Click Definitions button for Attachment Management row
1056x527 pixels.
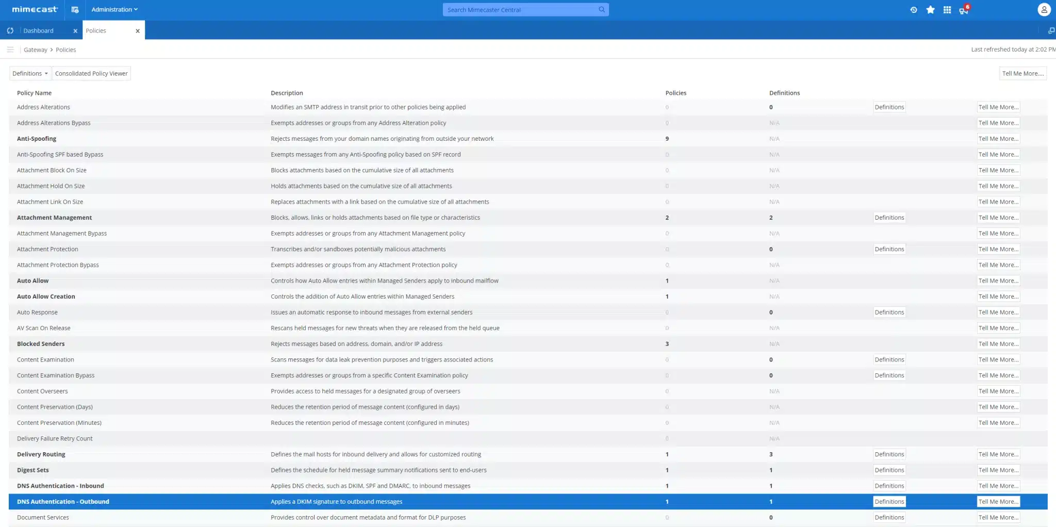coord(889,218)
